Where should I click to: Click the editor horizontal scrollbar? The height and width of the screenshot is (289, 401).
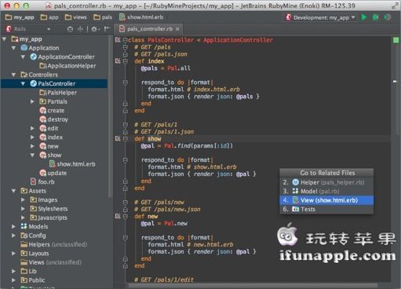(253, 286)
